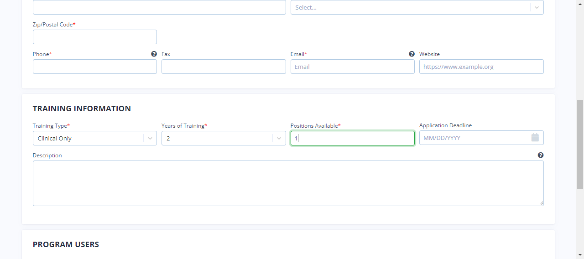
Task: Focus the Application Deadline date field
Action: pos(481,138)
